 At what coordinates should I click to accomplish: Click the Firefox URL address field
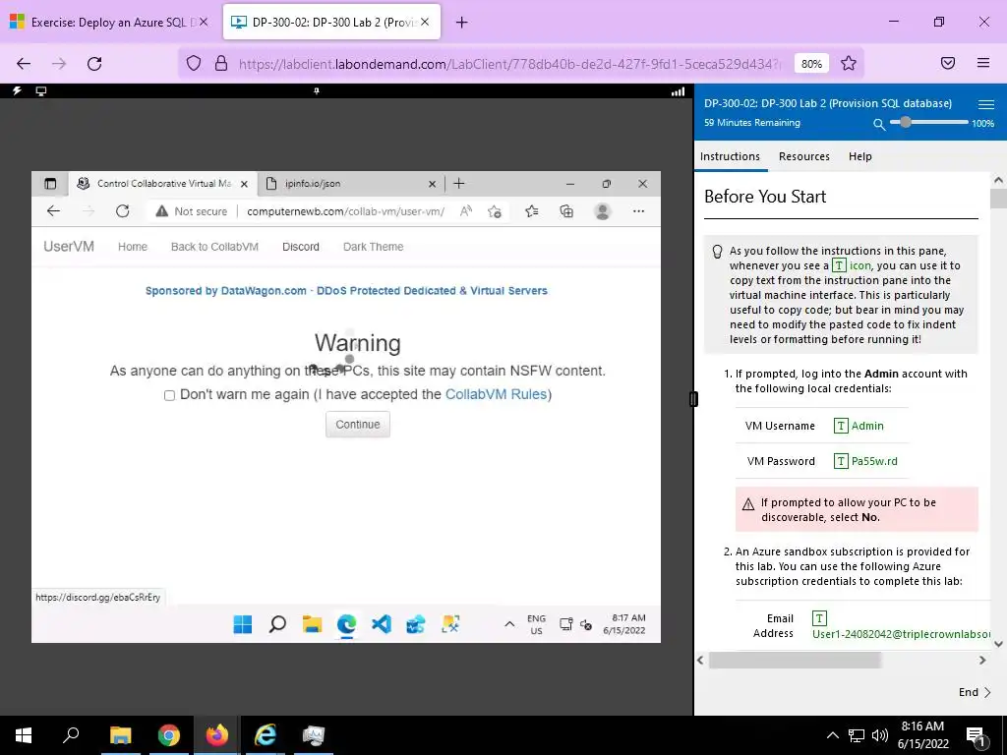pos(510,64)
